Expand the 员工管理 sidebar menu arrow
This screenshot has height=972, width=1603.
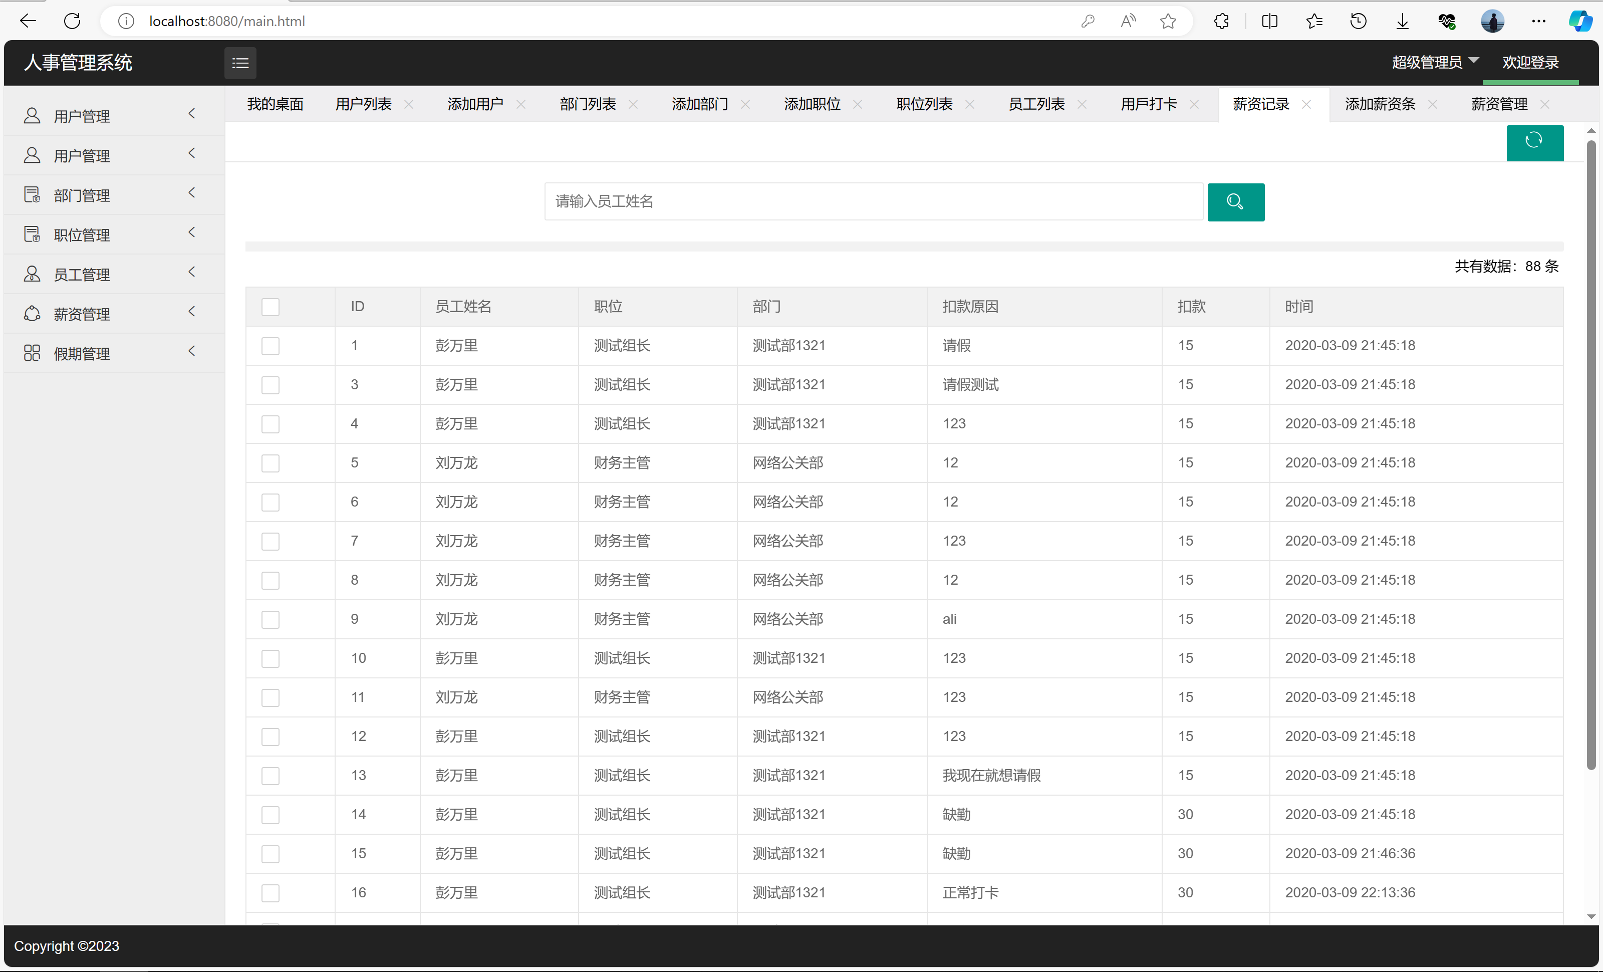pos(192,273)
